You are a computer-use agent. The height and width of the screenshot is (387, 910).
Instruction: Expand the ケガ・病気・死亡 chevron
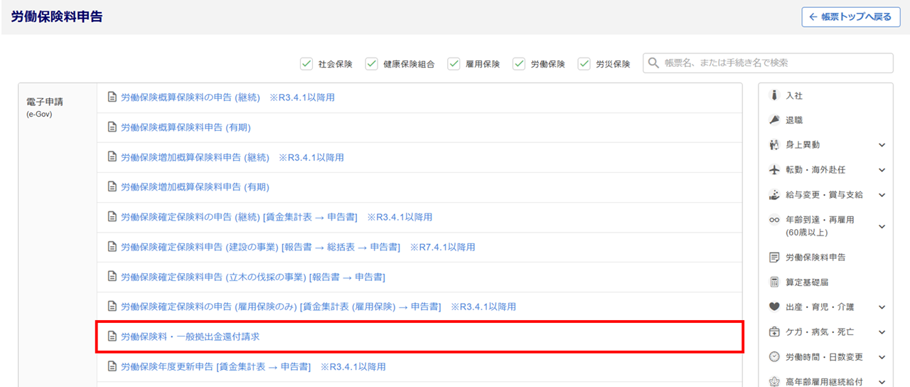[882, 332]
